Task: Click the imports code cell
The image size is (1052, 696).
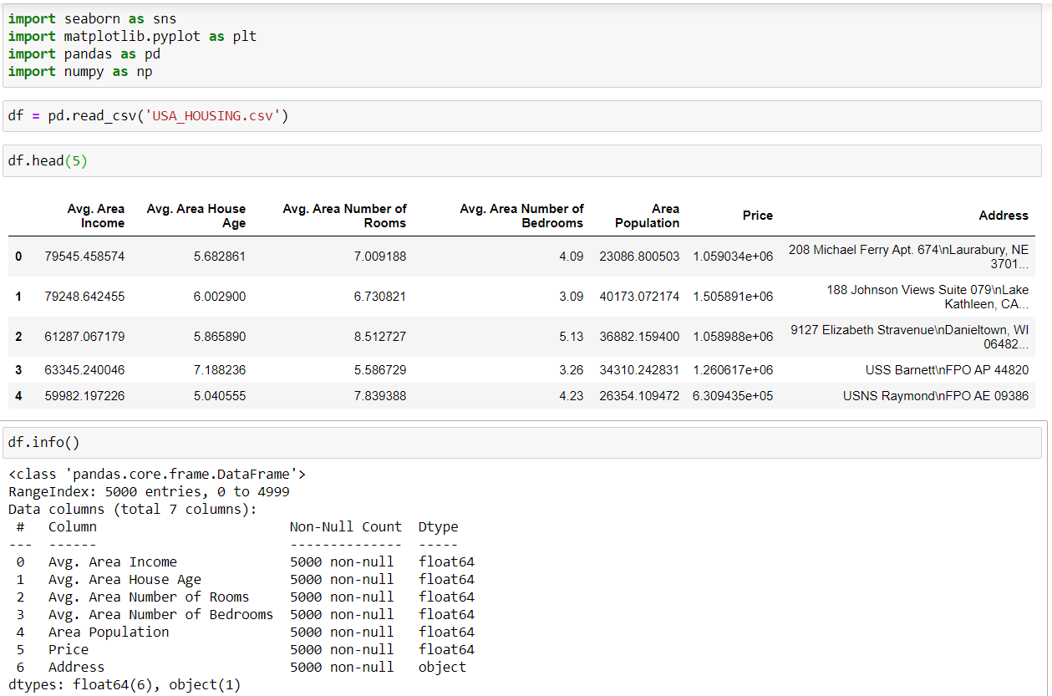Action: pos(522,45)
